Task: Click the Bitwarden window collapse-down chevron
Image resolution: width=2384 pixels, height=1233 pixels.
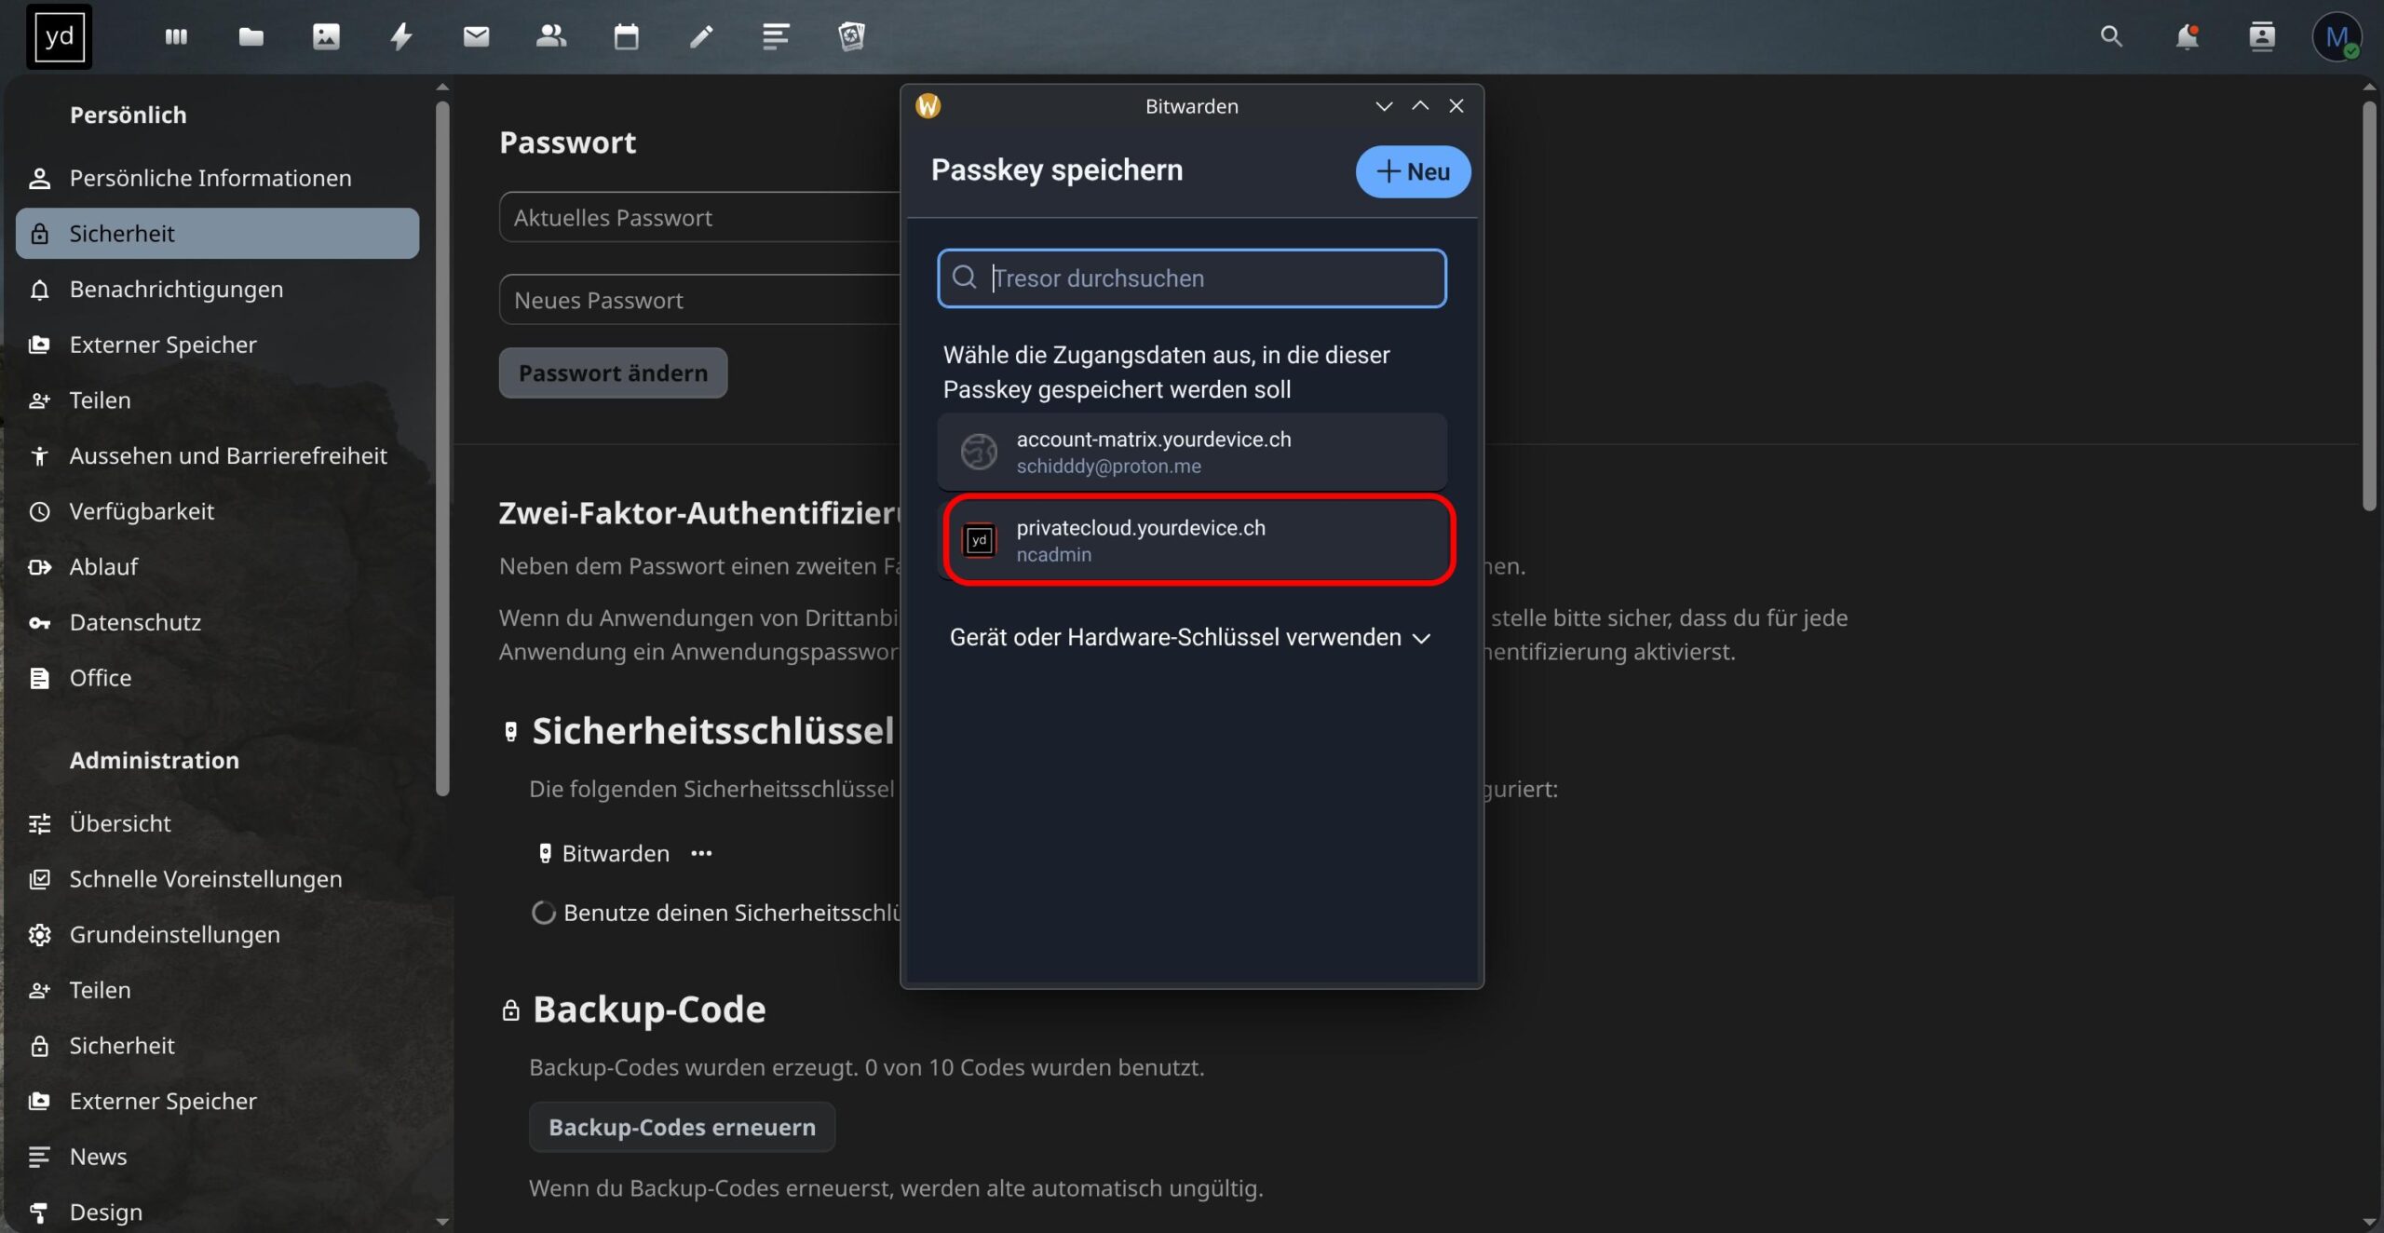Action: click(x=1384, y=106)
